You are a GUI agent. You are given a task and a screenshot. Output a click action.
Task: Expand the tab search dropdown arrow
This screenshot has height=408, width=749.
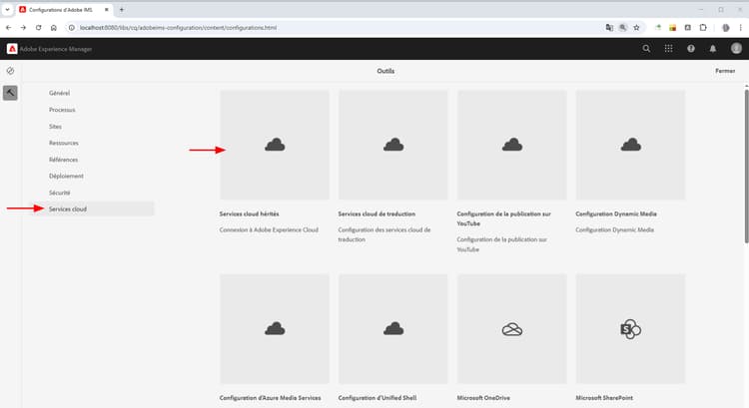click(x=7, y=10)
